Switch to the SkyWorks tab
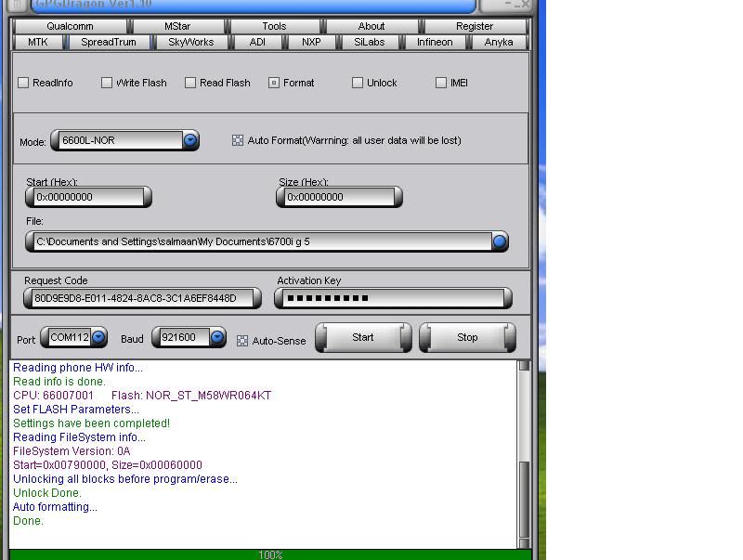743x560 pixels. [191, 42]
